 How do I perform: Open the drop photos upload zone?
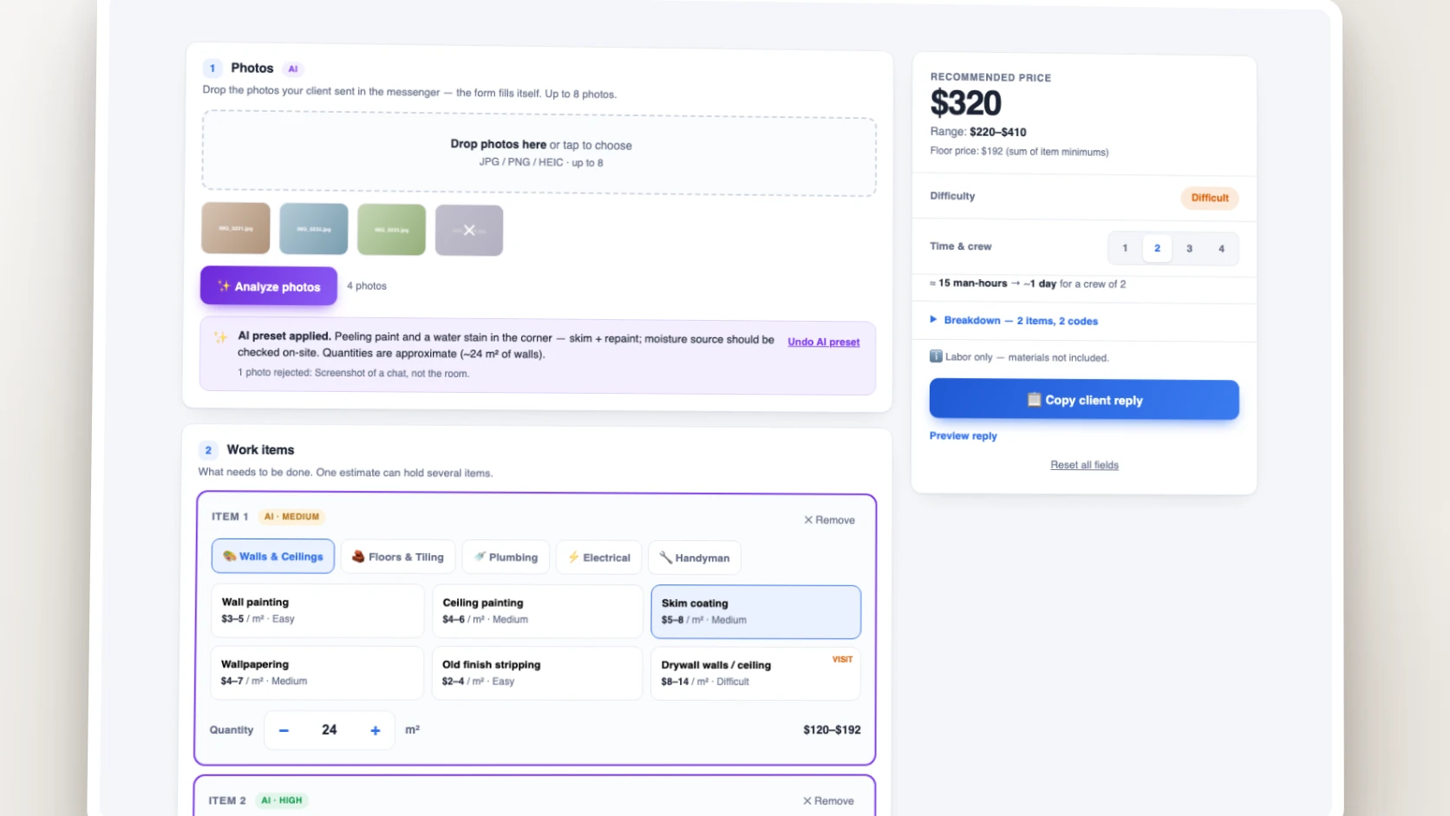(539, 153)
